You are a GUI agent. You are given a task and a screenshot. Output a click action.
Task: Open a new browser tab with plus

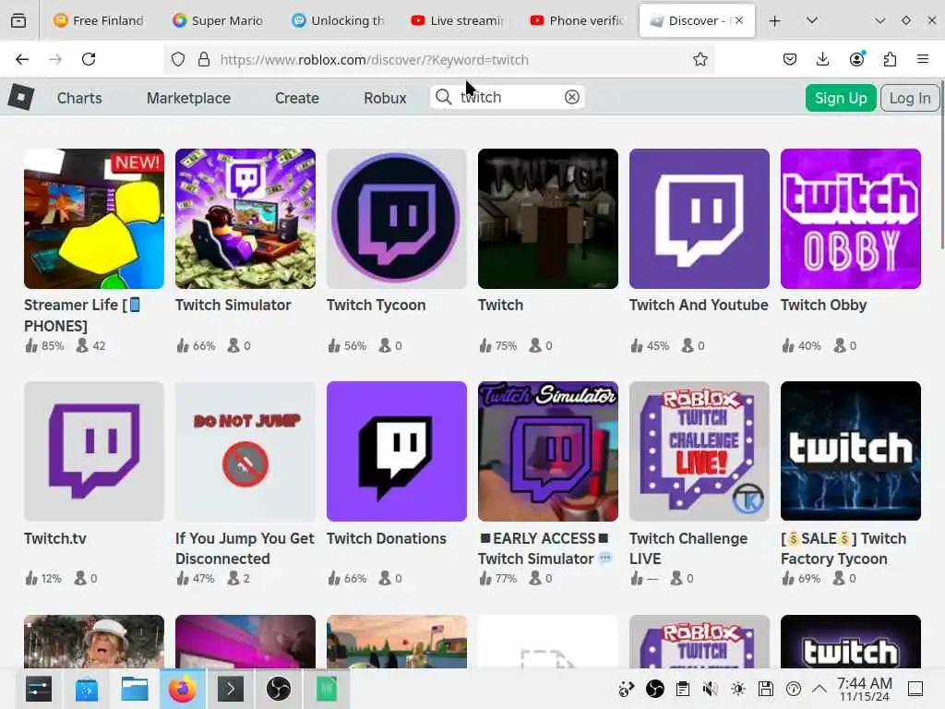point(775,21)
